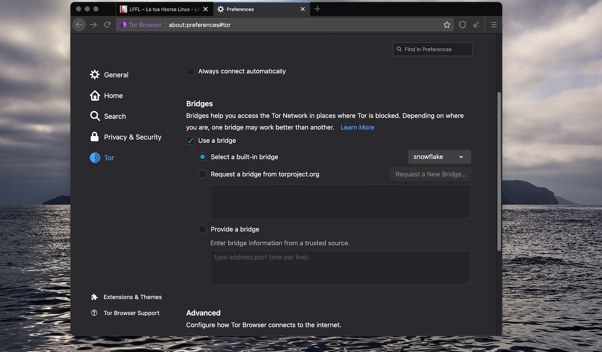The width and height of the screenshot is (602, 352).
Task: Open the security level shield icon
Action: (462, 25)
